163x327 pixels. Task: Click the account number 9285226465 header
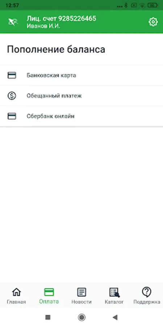pos(61,19)
